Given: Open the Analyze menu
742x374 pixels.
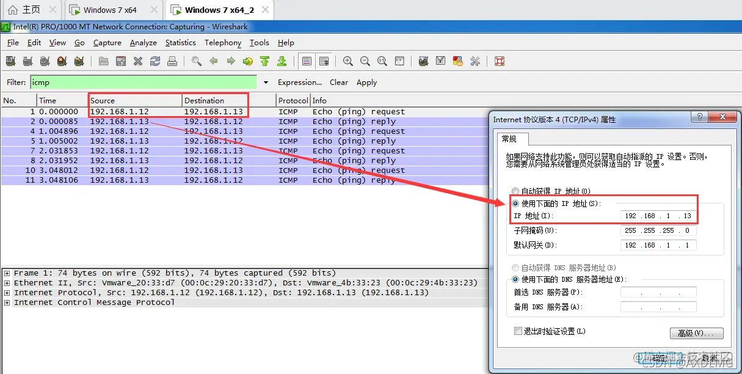Looking at the screenshot, I should pyautogui.click(x=144, y=43).
